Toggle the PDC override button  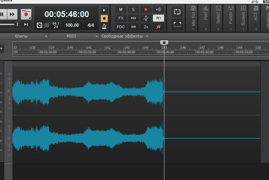pos(121,27)
